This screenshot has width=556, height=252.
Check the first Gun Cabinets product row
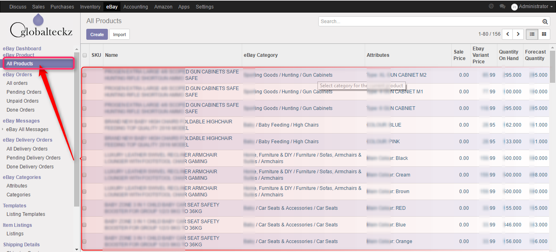[84, 75]
